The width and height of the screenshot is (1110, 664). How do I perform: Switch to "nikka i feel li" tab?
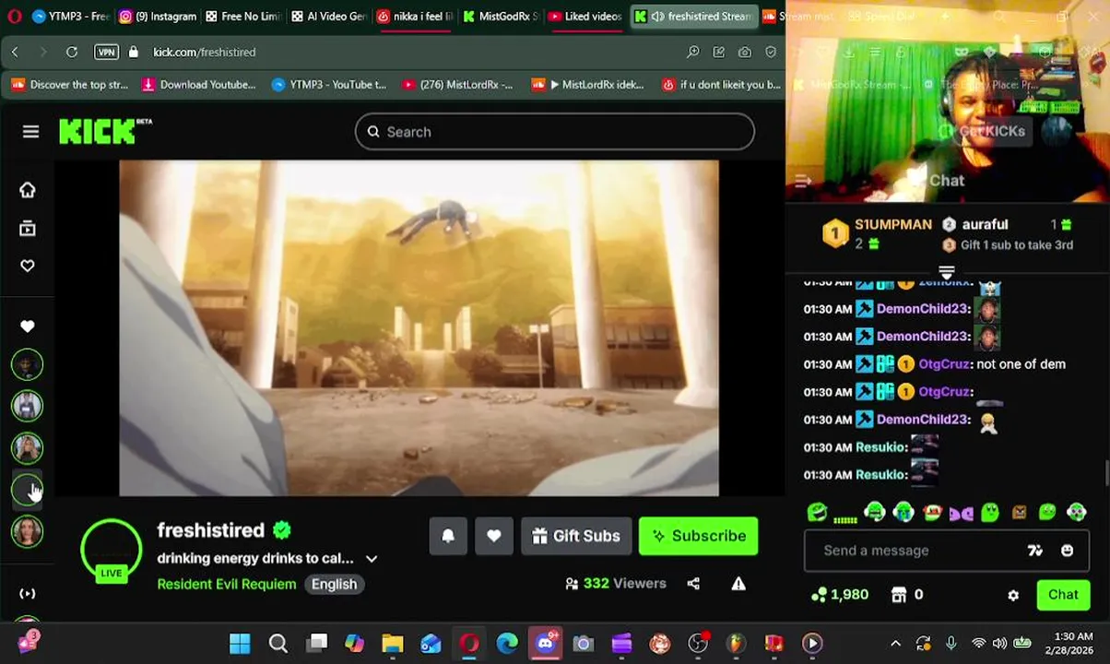click(x=414, y=17)
